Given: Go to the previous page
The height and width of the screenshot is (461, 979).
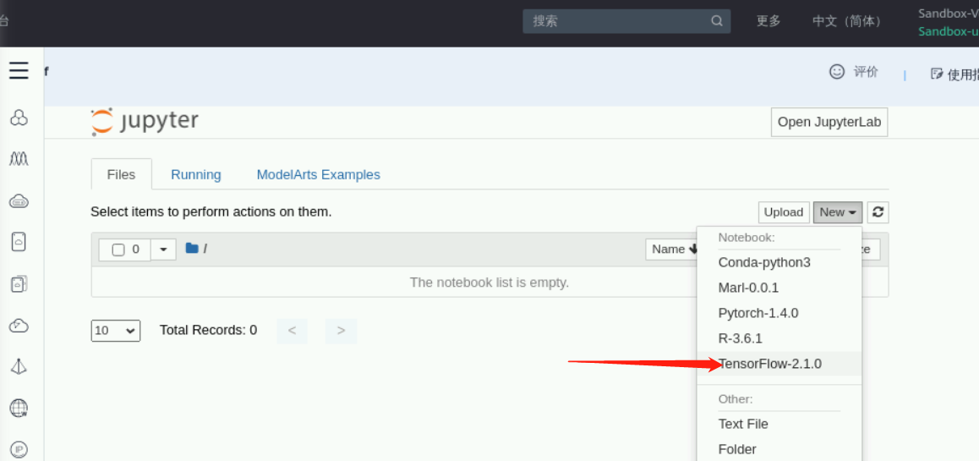Looking at the screenshot, I should [x=293, y=331].
